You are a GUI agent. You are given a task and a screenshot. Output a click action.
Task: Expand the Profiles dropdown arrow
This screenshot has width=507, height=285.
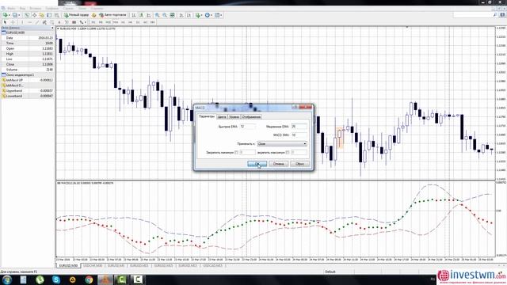19,15
